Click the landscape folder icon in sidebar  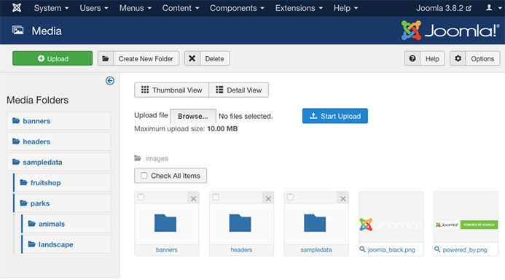(32, 244)
